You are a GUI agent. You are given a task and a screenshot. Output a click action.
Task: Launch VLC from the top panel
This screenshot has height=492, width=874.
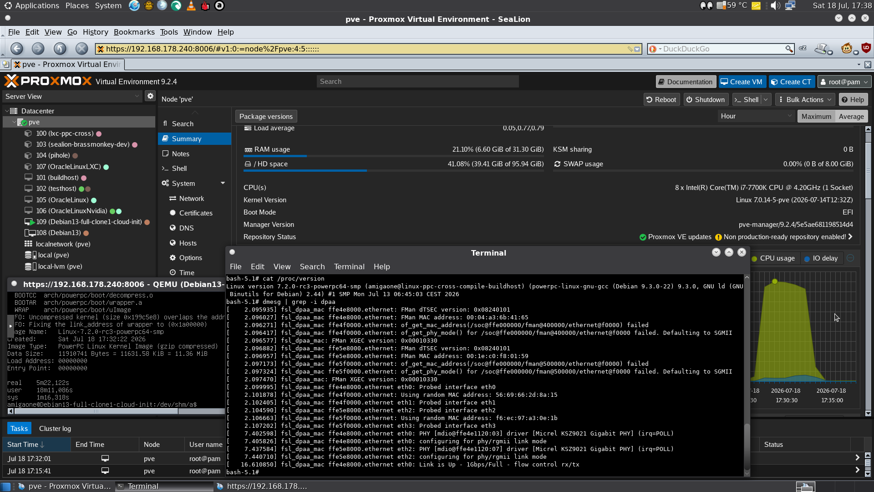(x=191, y=5)
